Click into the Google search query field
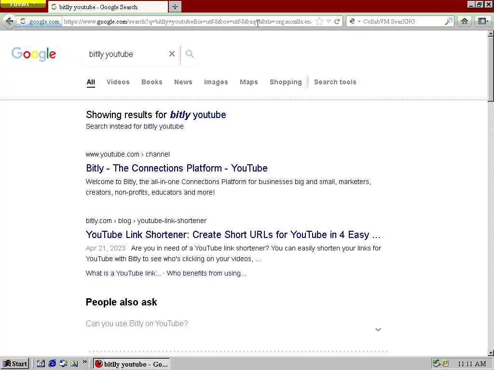This screenshot has height=370, width=494. click(x=126, y=54)
